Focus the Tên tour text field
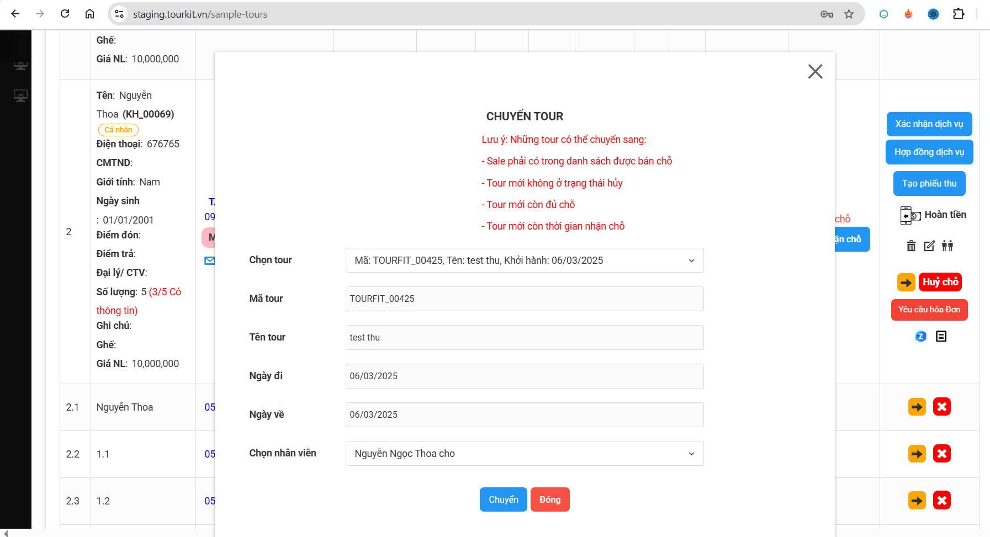Screen dimensions: 990x537 [524, 337]
